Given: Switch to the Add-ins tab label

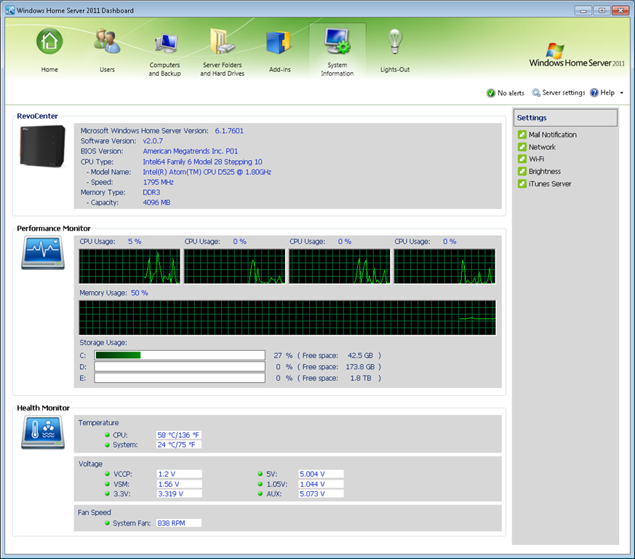Looking at the screenshot, I should tap(280, 70).
